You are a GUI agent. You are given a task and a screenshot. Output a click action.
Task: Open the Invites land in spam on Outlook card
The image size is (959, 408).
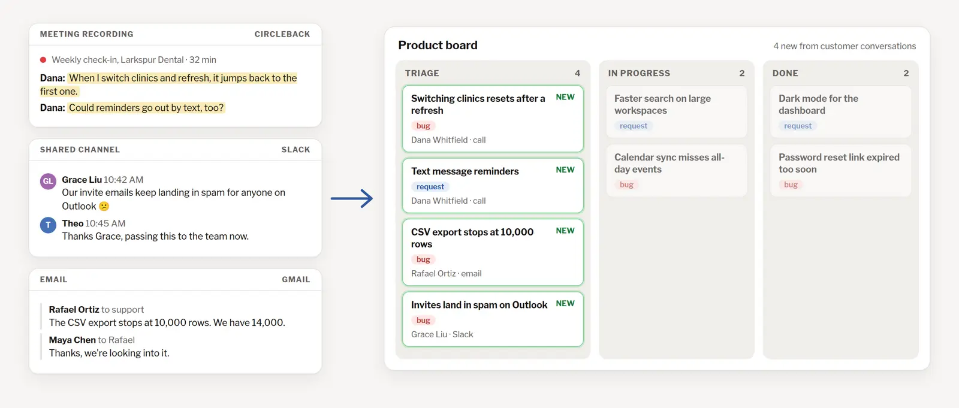point(493,319)
